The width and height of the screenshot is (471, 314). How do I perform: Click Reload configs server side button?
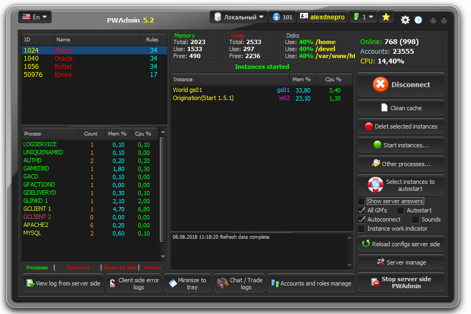(x=401, y=244)
